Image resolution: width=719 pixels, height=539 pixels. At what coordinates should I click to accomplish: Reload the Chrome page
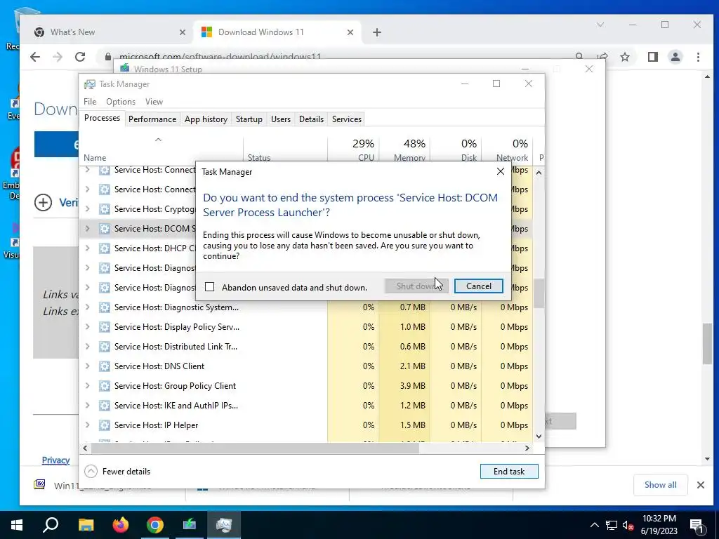(x=80, y=57)
